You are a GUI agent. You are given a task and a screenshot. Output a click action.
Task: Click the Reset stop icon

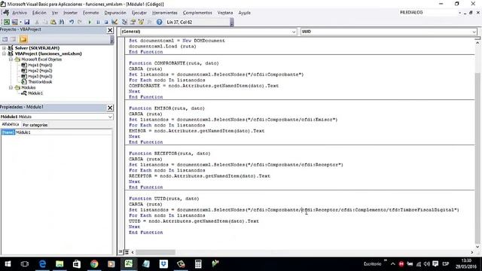coord(106,22)
